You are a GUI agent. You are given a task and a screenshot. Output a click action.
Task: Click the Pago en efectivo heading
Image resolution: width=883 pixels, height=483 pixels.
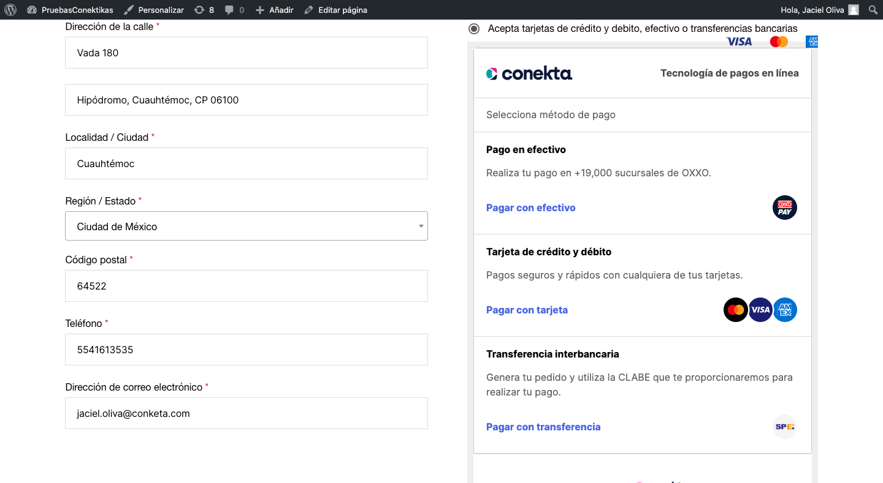coord(526,149)
